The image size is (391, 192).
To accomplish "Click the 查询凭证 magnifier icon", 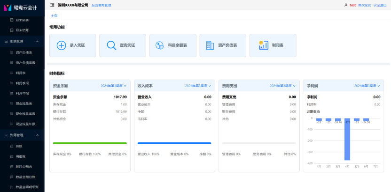I will (x=111, y=45).
